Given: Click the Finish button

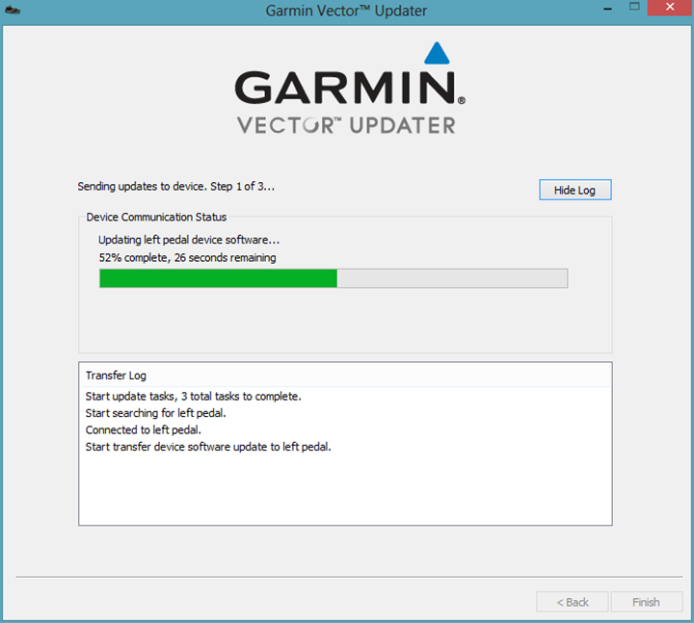Looking at the screenshot, I should pyautogui.click(x=646, y=602).
